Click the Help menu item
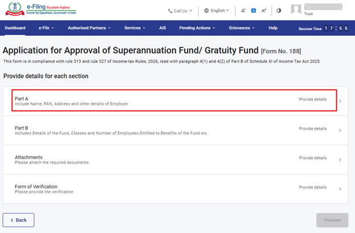Screen dimensions: 355x233 pyautogui.click(x=273, y=28)
